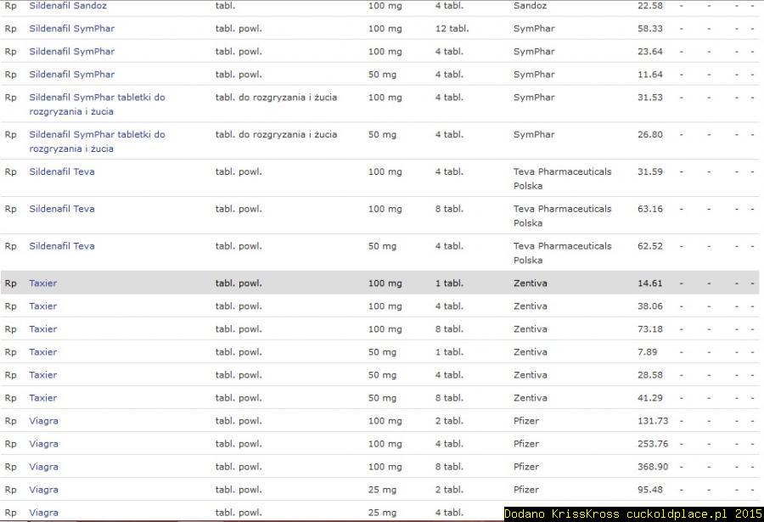Open chewable Sildenafil SymPhar 50 mg link
The height and width of the screenshot is (522, 764).
(x=97, y=135)
